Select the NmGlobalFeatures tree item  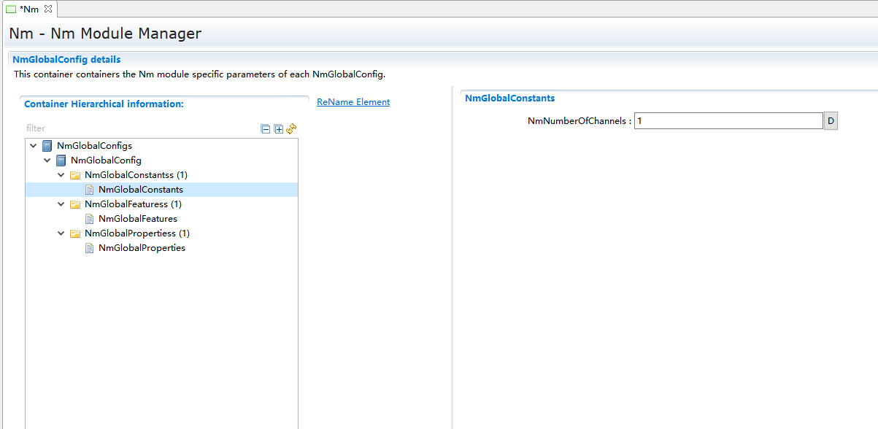coord(137,219)
